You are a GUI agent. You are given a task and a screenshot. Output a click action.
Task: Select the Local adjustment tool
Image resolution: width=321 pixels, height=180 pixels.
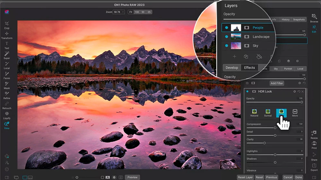[x=7, y=65]
